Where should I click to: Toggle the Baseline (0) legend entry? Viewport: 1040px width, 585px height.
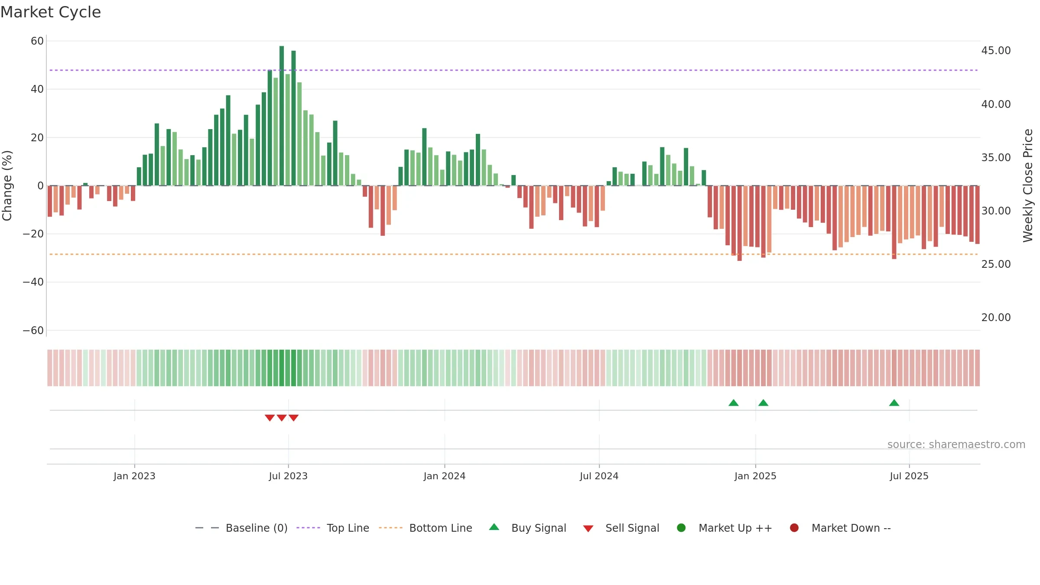[x=241, y=528]
